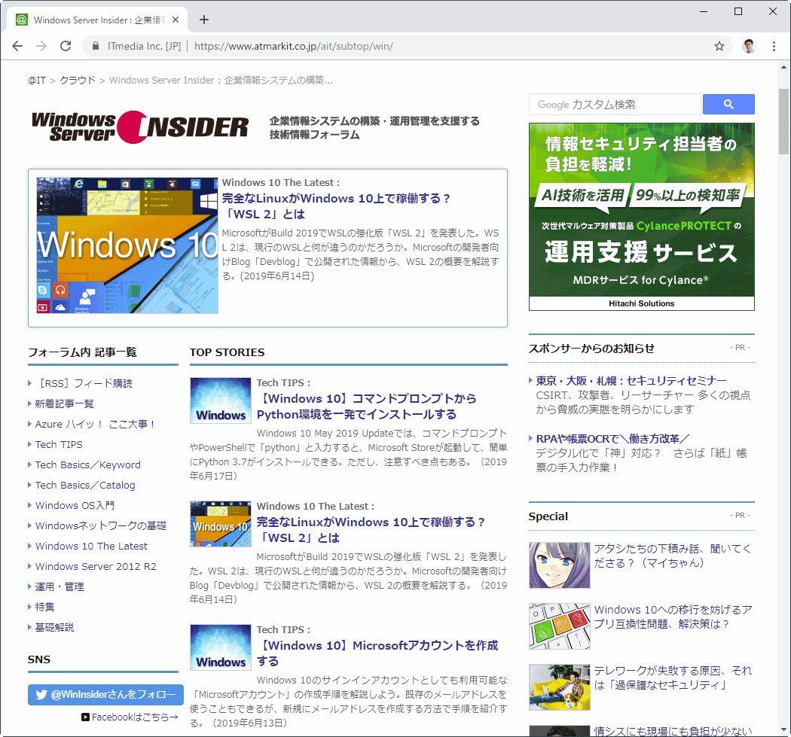Click the Windows Server Insider logo

tap(139, 127)
